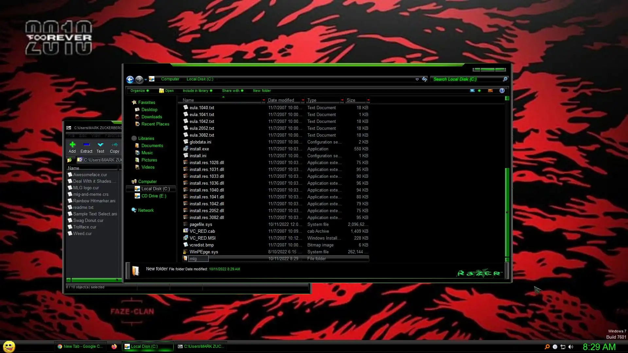The image size is (628, 353).
Task: Change view using the views icon
Action: point(472,91)
